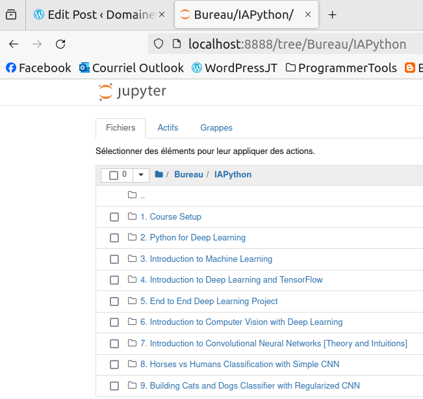Viewport: 423px width, 399px height.
Task: Open the Courriel Outlook bookmark
Action: pyautogui.click(x=131, y=68)
